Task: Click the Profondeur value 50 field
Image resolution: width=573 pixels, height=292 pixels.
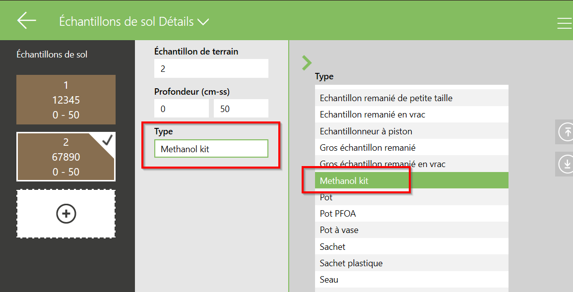Action: (x=241, y=108)
